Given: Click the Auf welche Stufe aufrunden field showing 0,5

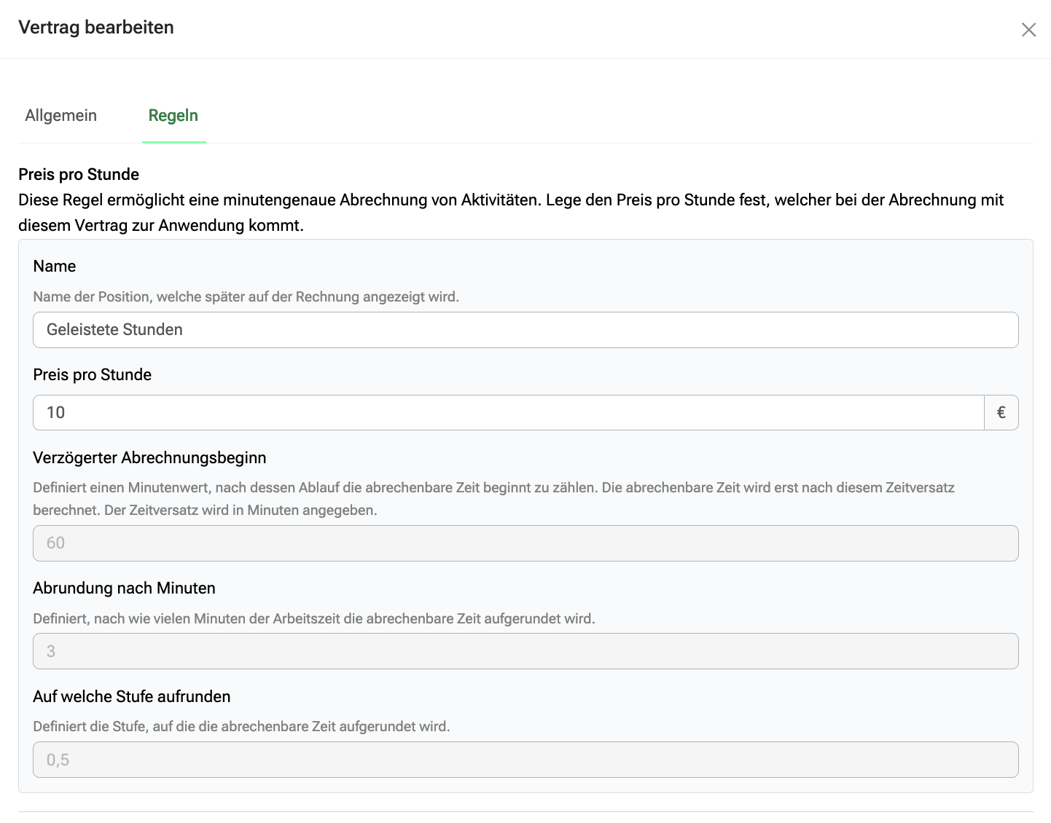Looking at the screenshot, I should 525,760.
